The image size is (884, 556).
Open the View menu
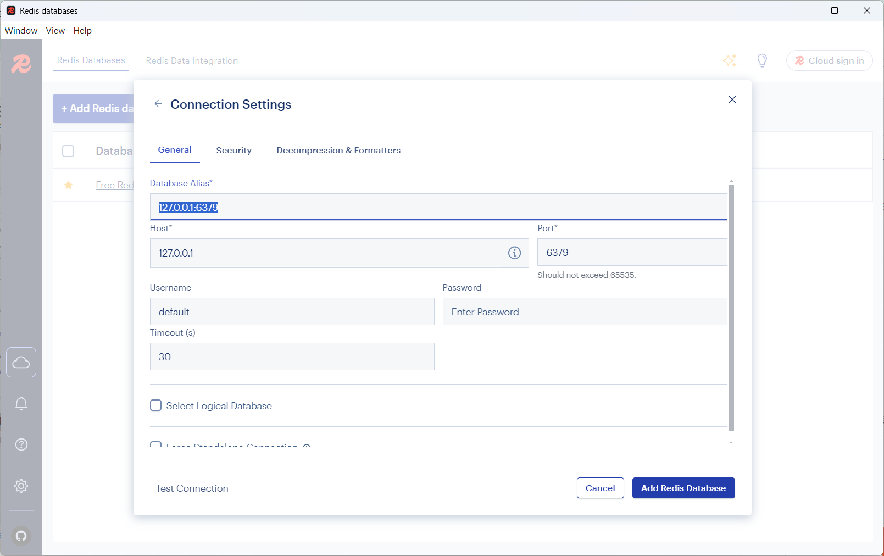55,31
